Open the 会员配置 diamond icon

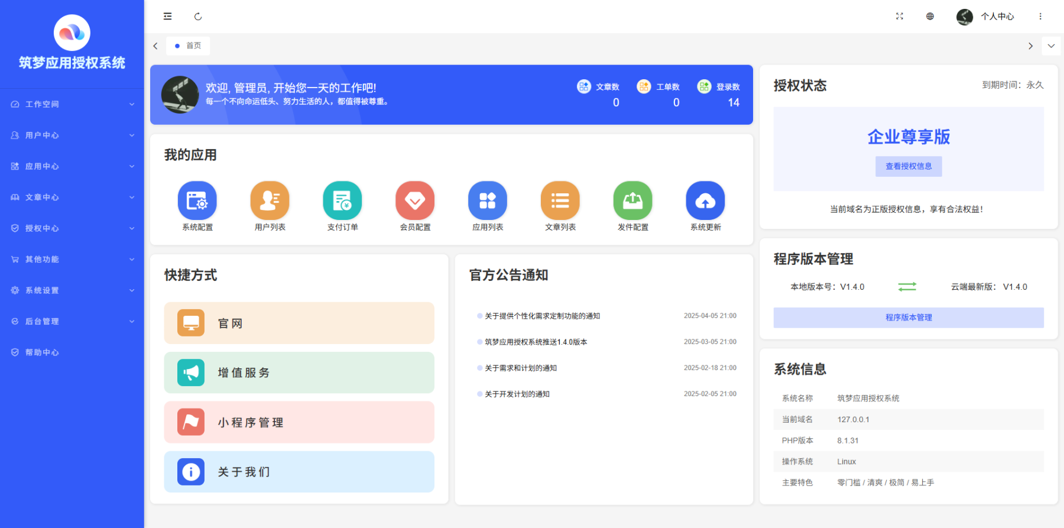click(415, 201)
